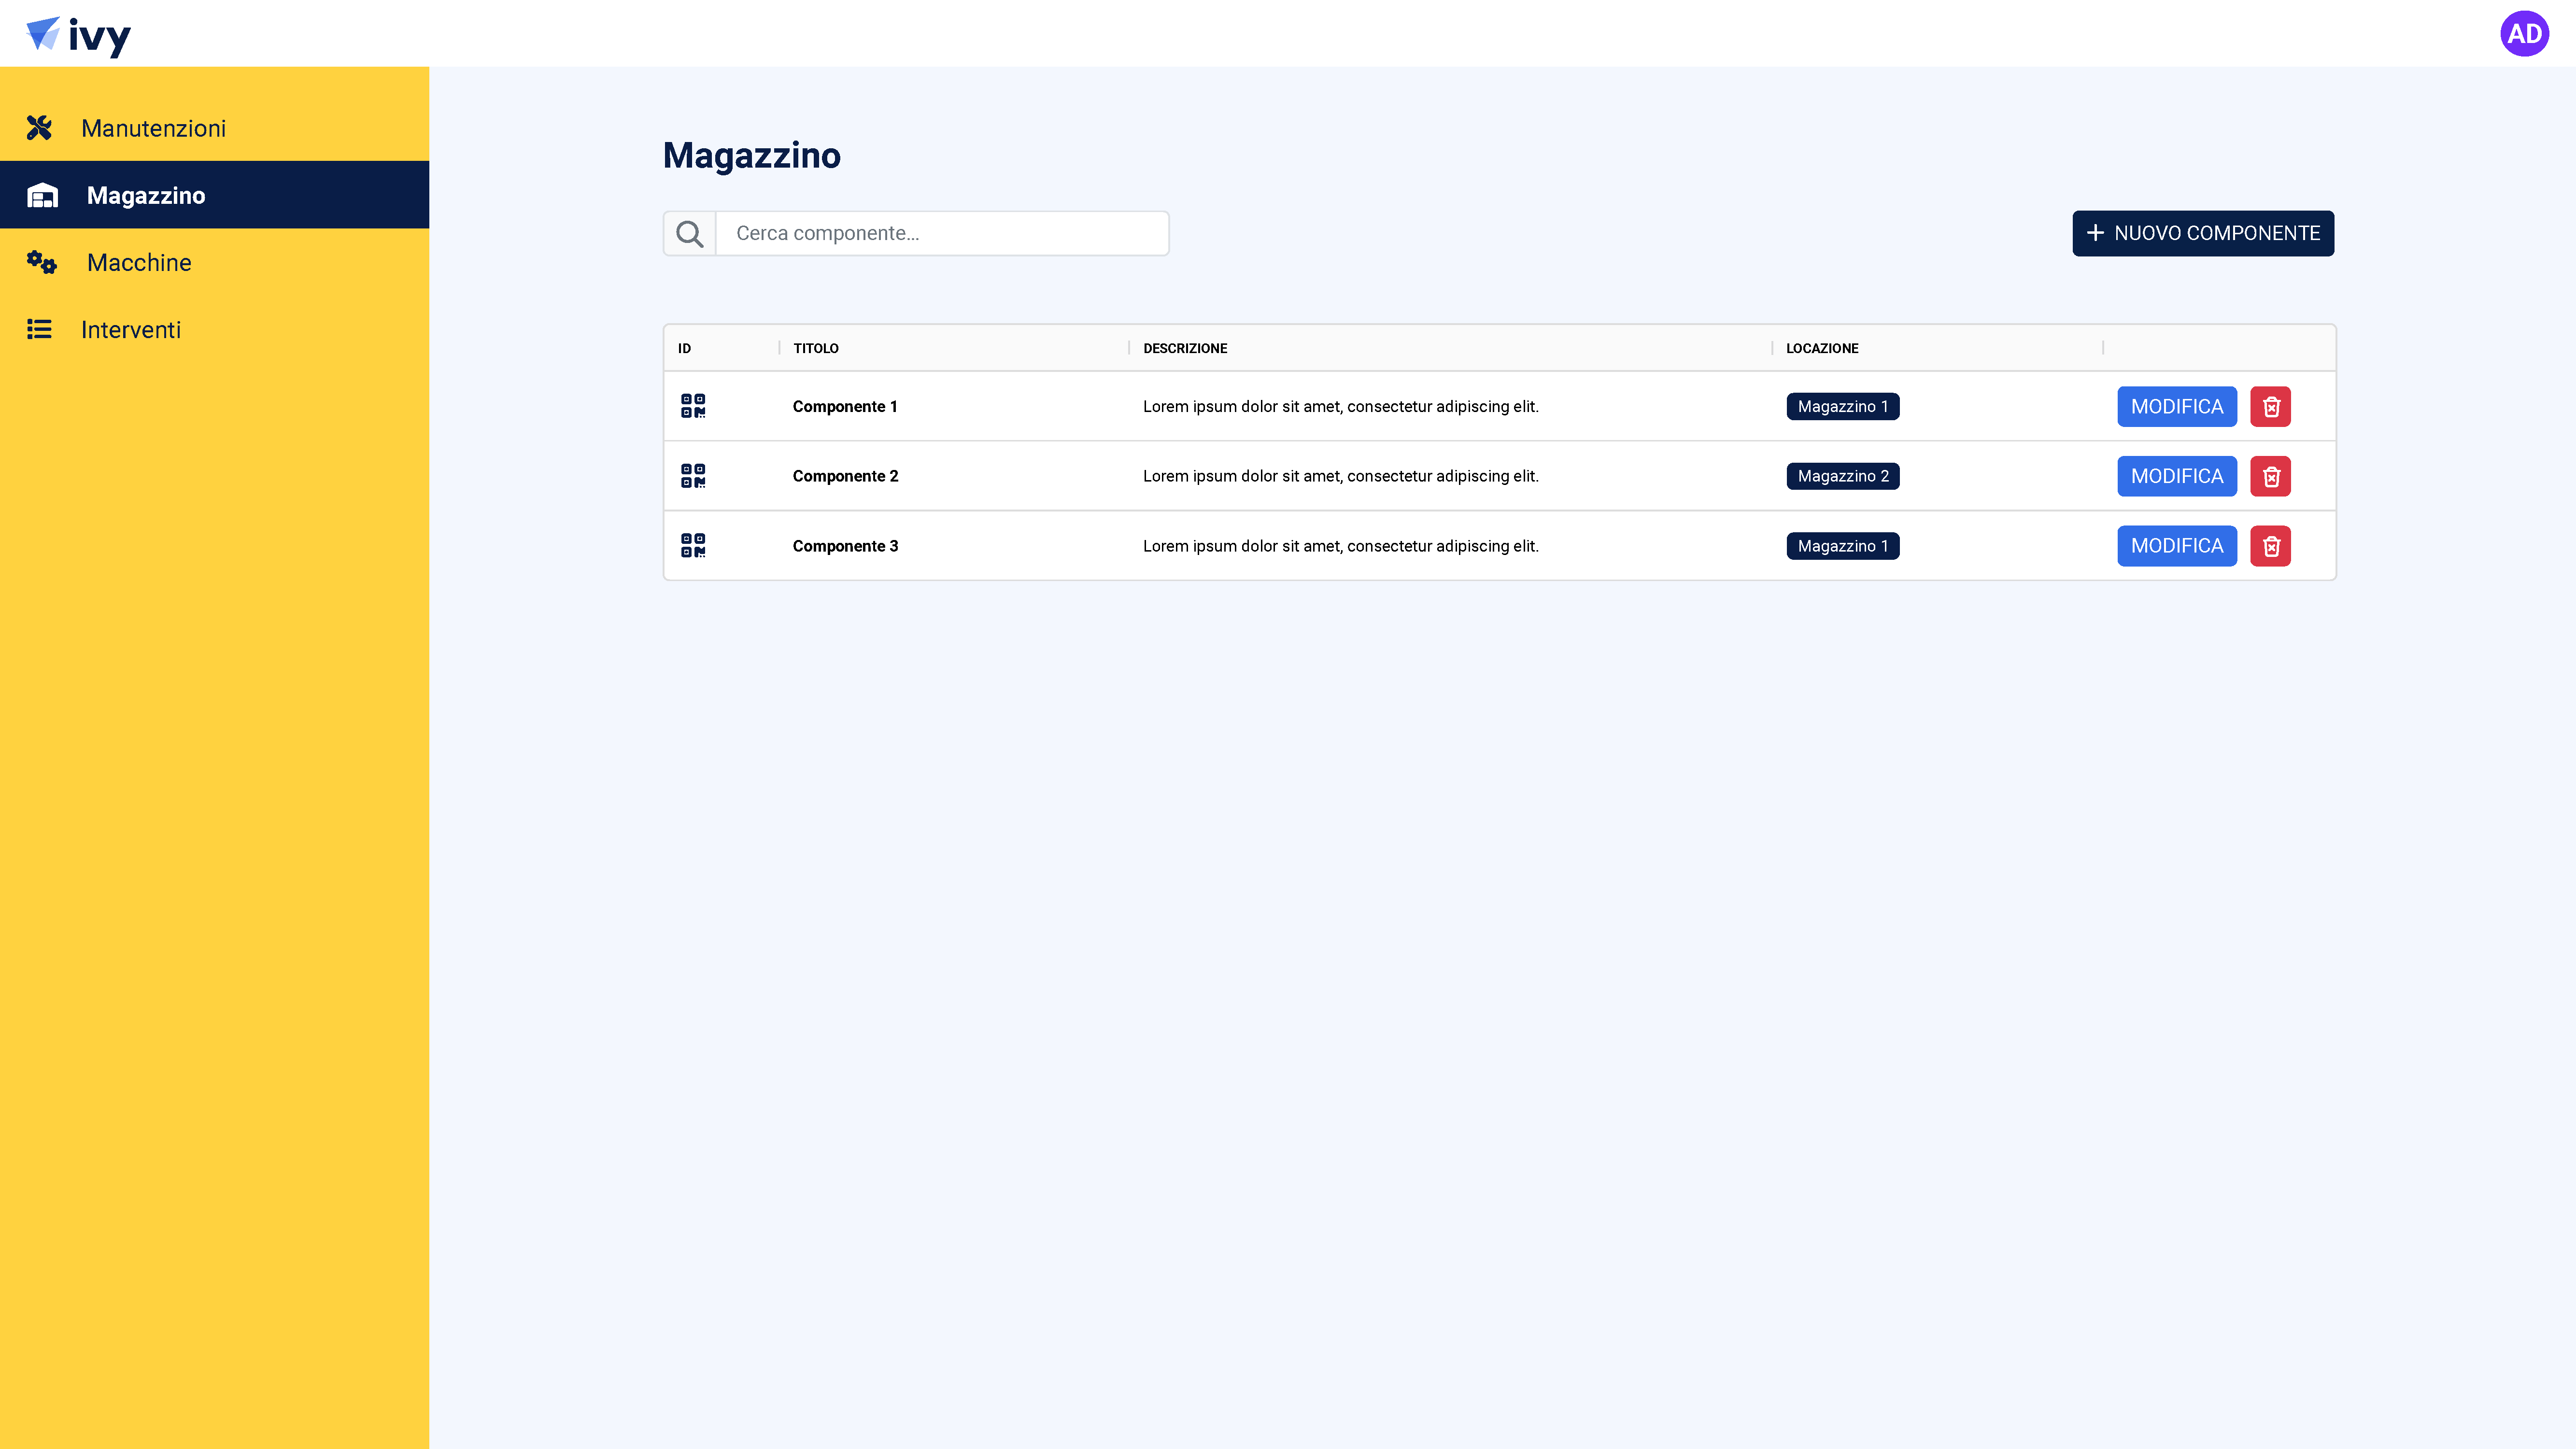Click the Componente 1 description text
This screenshot has height=1449, width=2576.
[x=1340, y=406]
